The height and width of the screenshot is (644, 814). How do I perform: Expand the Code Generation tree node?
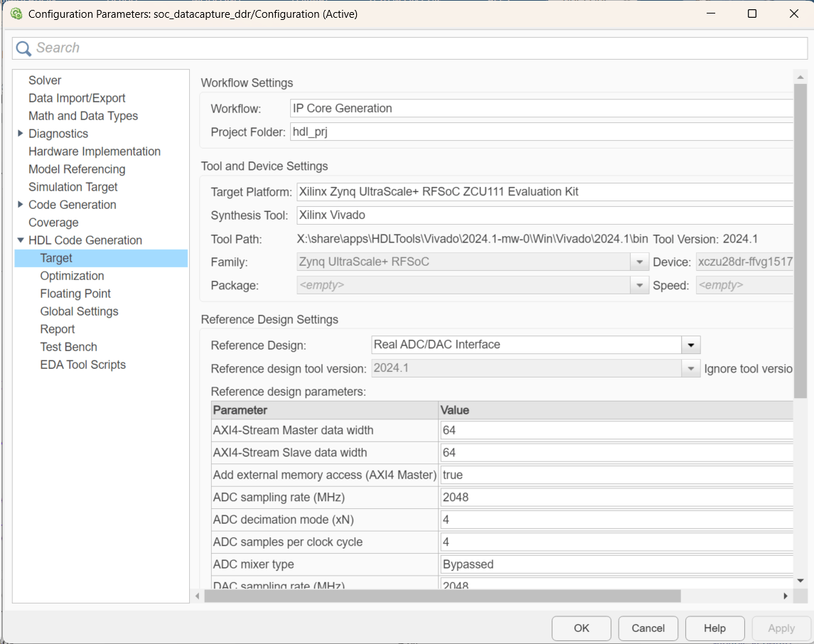20,205
